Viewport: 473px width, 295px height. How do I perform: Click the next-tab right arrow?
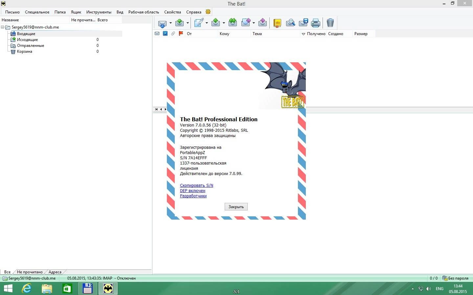tap(165, 109)
